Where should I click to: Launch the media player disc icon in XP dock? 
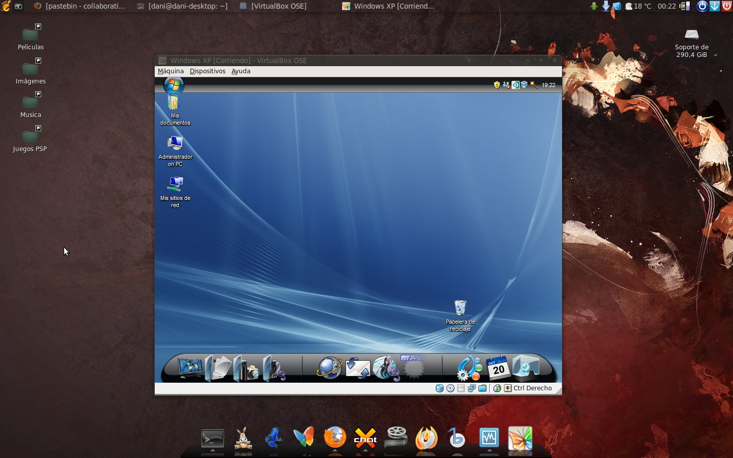click(x=386, y=368)
